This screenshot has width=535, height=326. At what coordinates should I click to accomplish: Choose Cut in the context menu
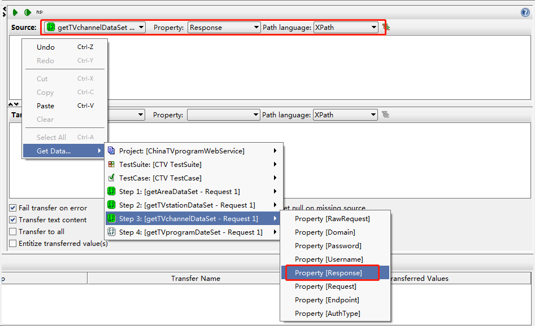coord(65,79)
